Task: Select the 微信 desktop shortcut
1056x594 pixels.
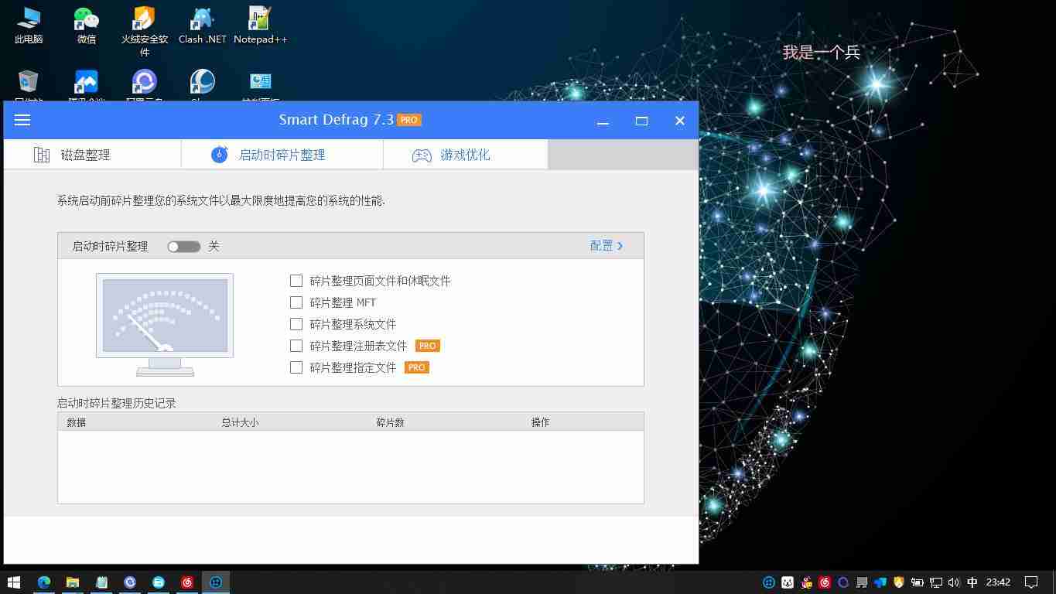Action: click(87, 26)
